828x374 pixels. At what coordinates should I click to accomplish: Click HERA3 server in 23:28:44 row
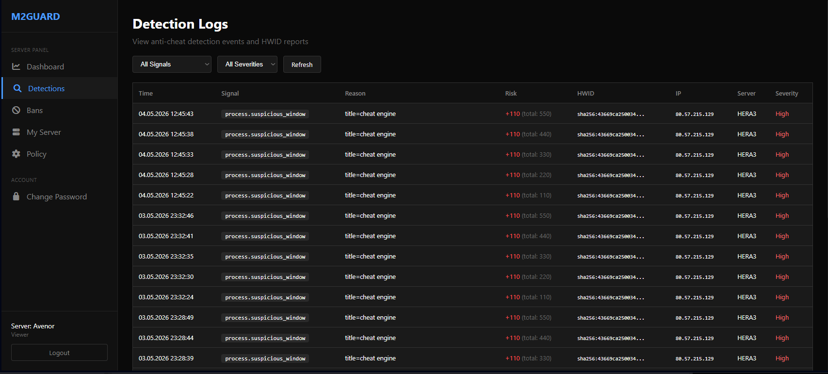tap(747, 338)
